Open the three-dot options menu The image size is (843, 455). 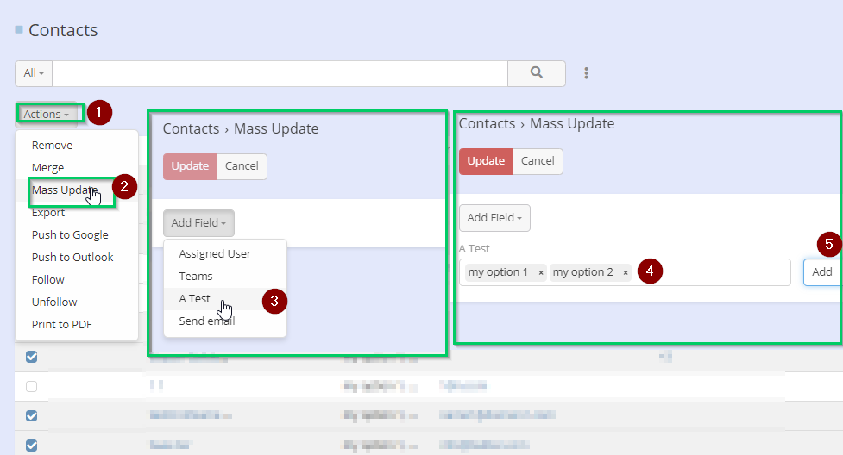pyautogui.click(x=587, y=73)
